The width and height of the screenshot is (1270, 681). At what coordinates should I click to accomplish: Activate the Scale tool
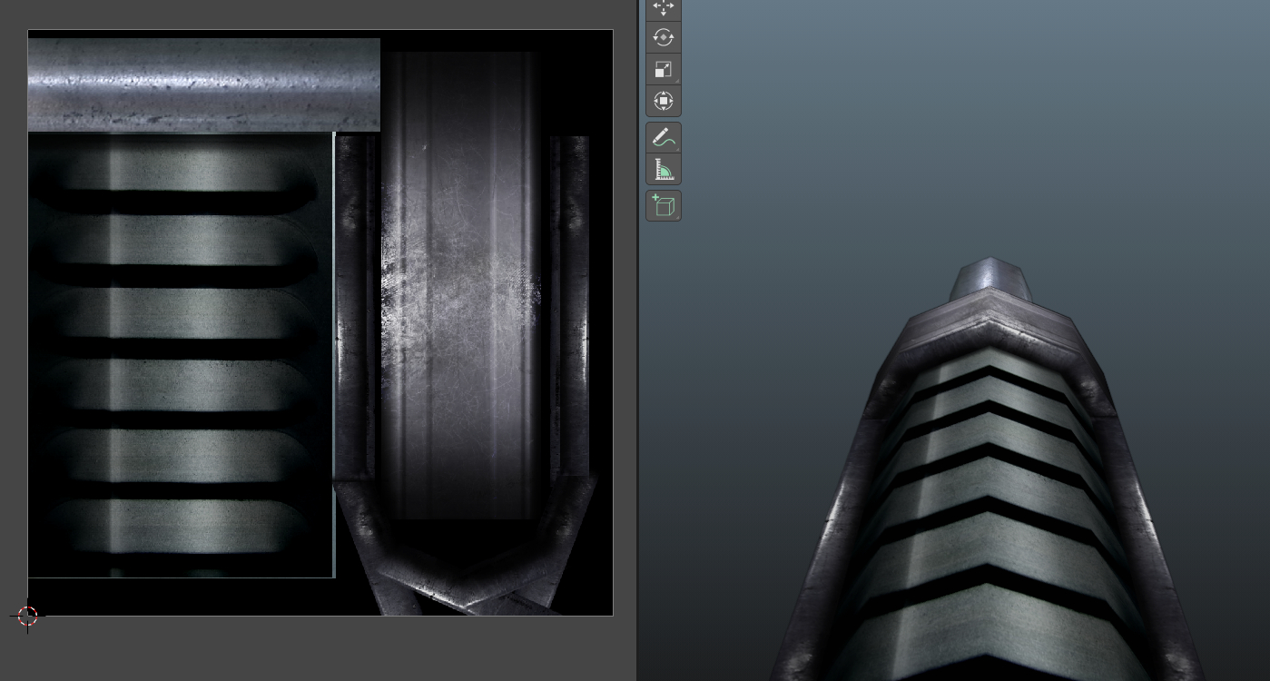(x=664, y=70)
